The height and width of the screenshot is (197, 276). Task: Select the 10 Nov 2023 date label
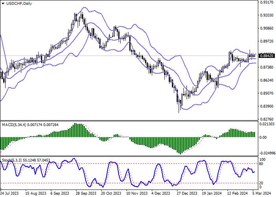[137, 193]
